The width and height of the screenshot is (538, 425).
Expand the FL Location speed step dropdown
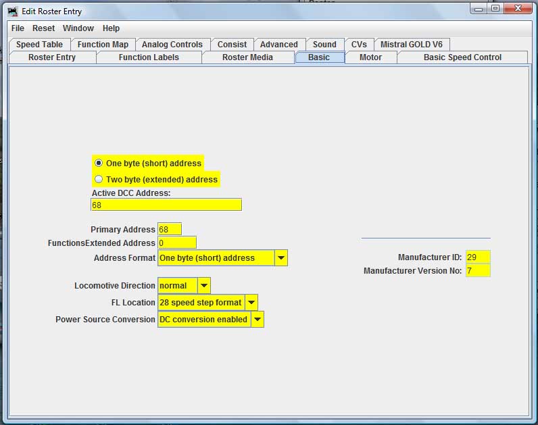[x=251, y=303]
